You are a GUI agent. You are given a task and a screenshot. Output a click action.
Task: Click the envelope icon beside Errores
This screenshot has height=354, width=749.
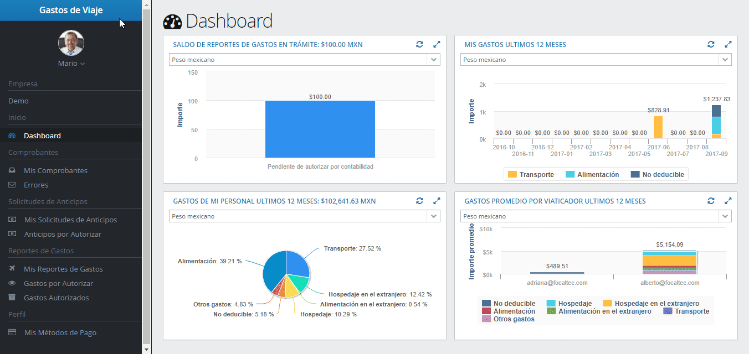pyautogui.click(x=12, y=185)
